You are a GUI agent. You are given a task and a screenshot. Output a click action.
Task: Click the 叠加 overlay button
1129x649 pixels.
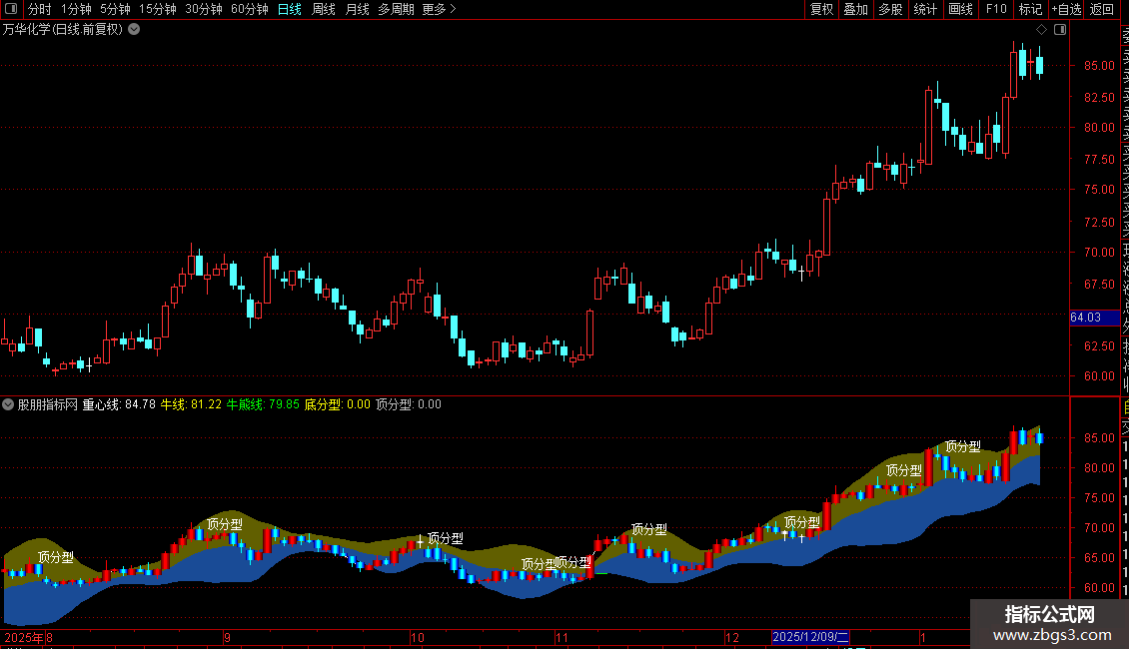point(856,9)
